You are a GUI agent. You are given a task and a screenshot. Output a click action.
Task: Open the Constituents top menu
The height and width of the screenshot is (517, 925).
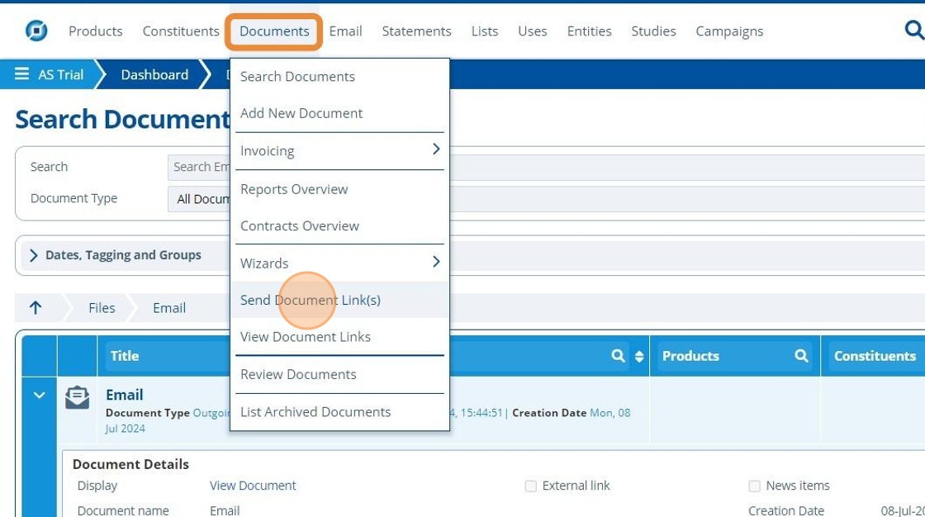(x=181, y=31)
